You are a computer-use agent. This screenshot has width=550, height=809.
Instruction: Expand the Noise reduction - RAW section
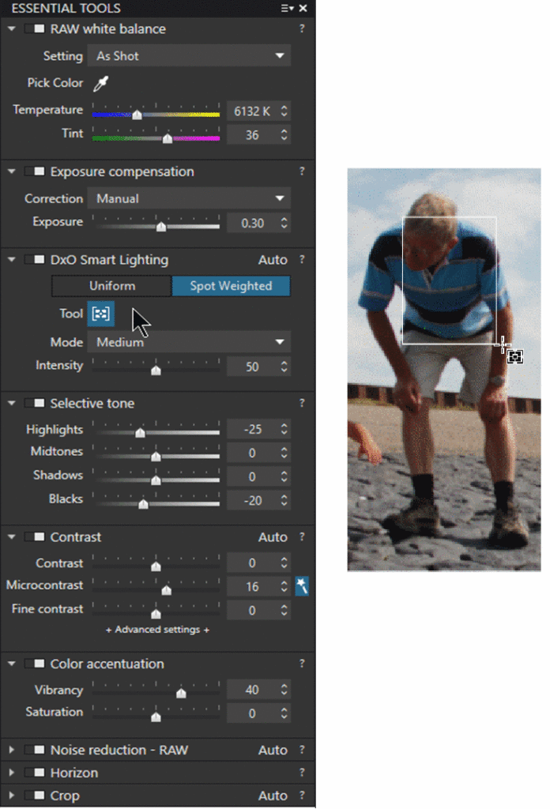click(11, 750)
